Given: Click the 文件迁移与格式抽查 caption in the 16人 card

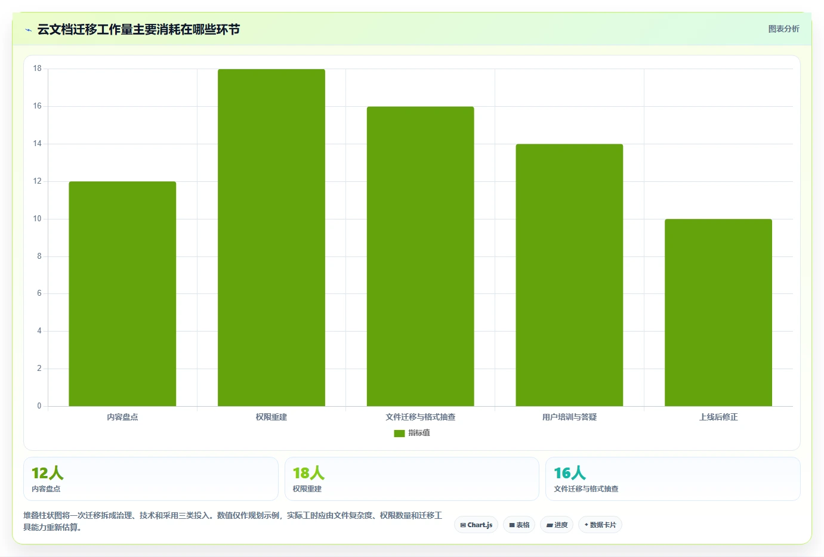Looking at the screenshot, I should tap(586, 489).
